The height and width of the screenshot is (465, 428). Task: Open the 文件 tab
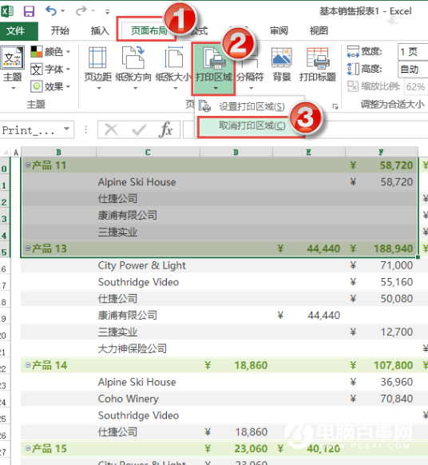(18, 31)
